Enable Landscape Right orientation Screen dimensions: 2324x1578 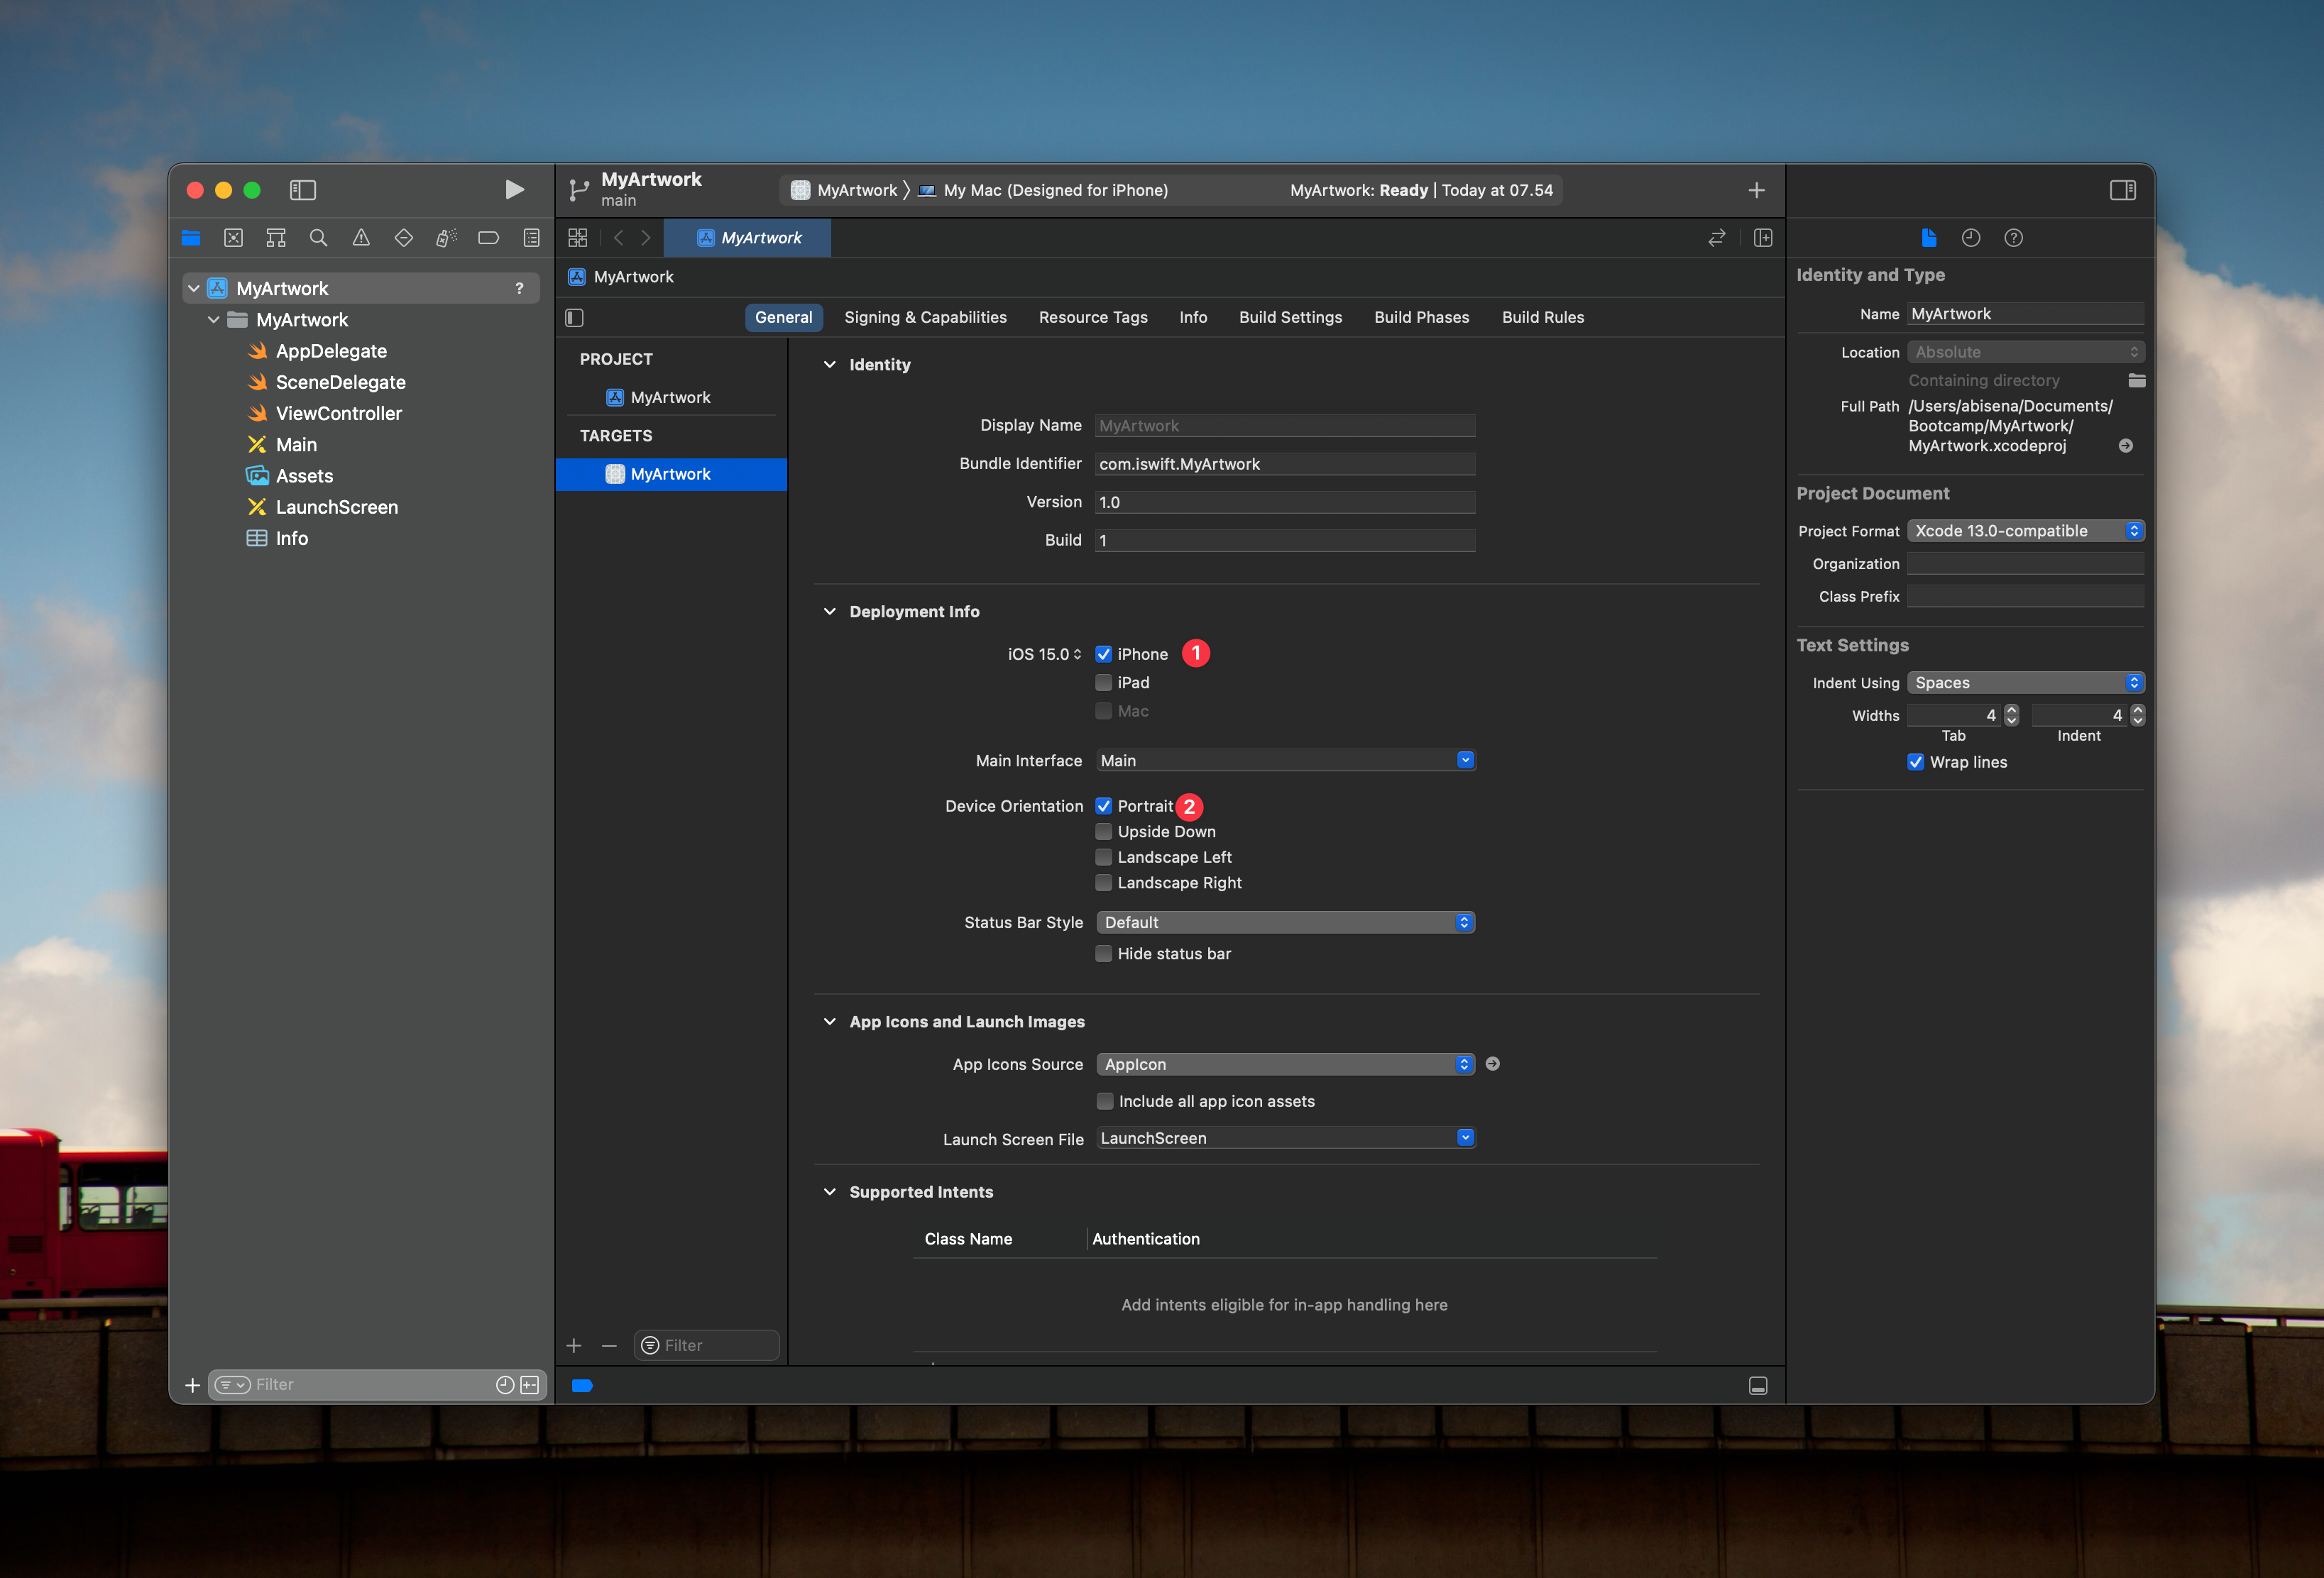point(1104,883)
